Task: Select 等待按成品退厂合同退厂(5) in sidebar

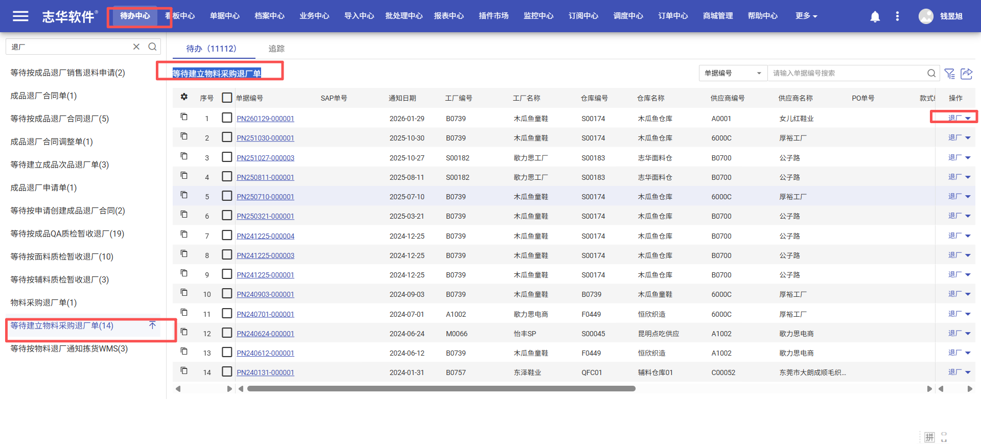Action: 60,119
